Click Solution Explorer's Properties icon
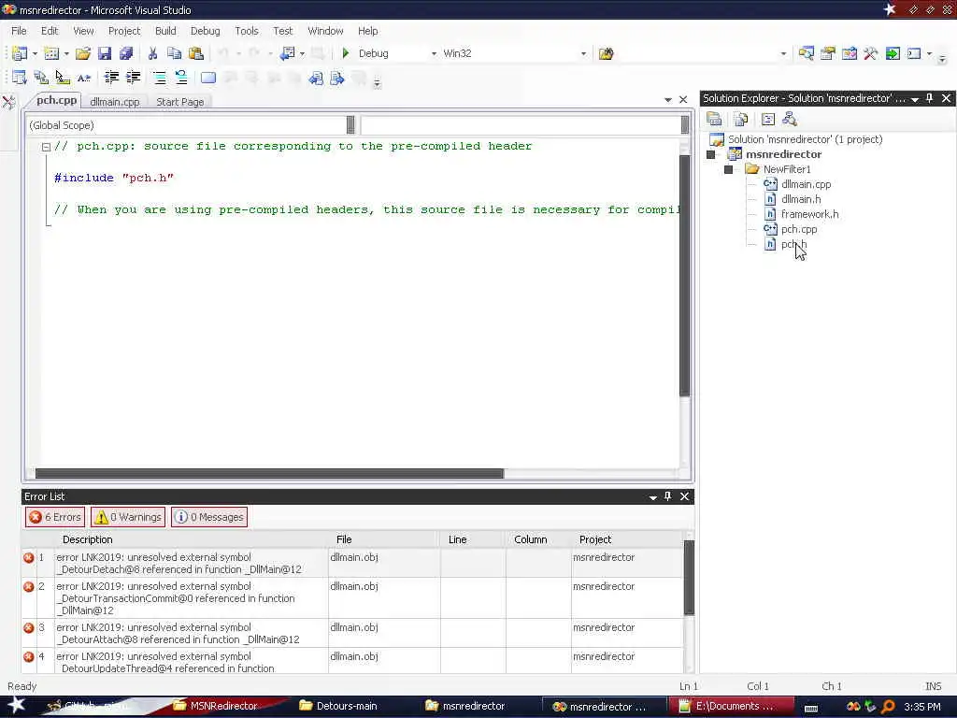 714,119
